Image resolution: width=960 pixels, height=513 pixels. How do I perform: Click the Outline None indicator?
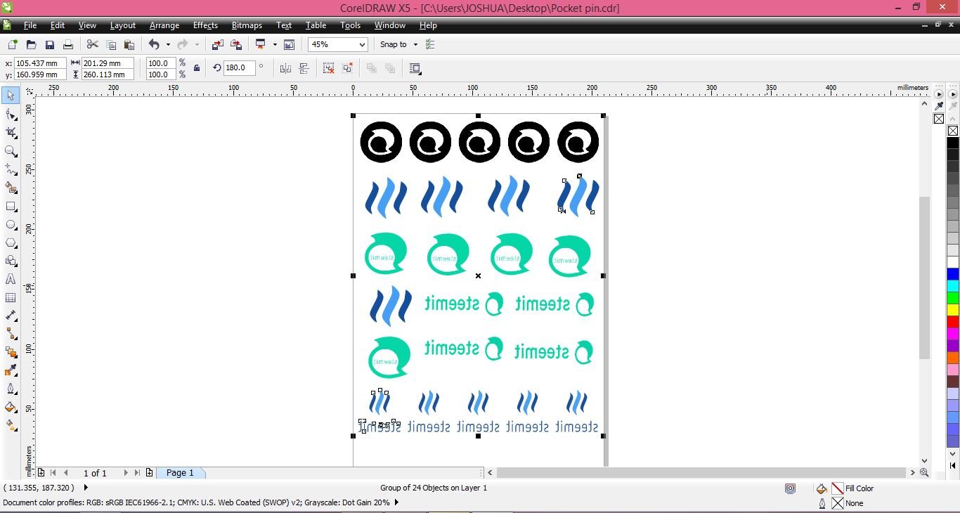(x=838, y=503)
